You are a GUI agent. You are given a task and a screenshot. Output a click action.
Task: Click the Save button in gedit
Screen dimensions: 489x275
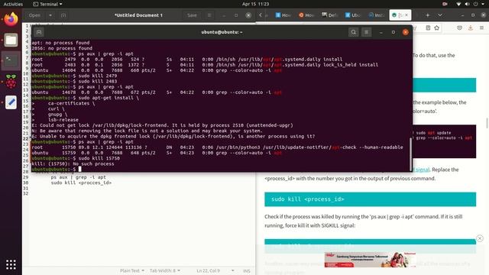click(x=192, y=15)
